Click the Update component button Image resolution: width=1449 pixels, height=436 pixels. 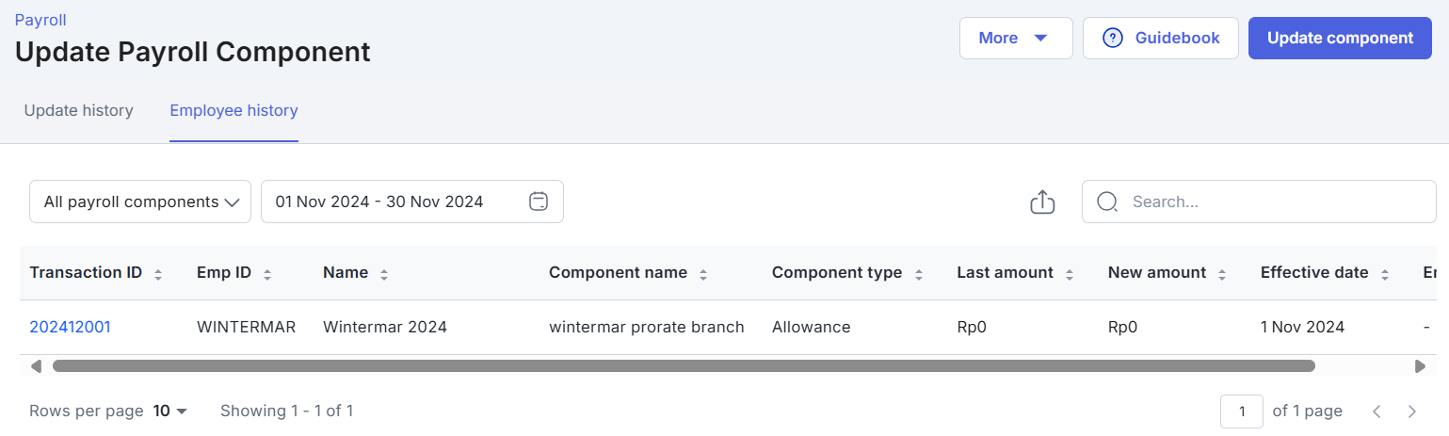pyautogui.click(x=1340, y=39)
